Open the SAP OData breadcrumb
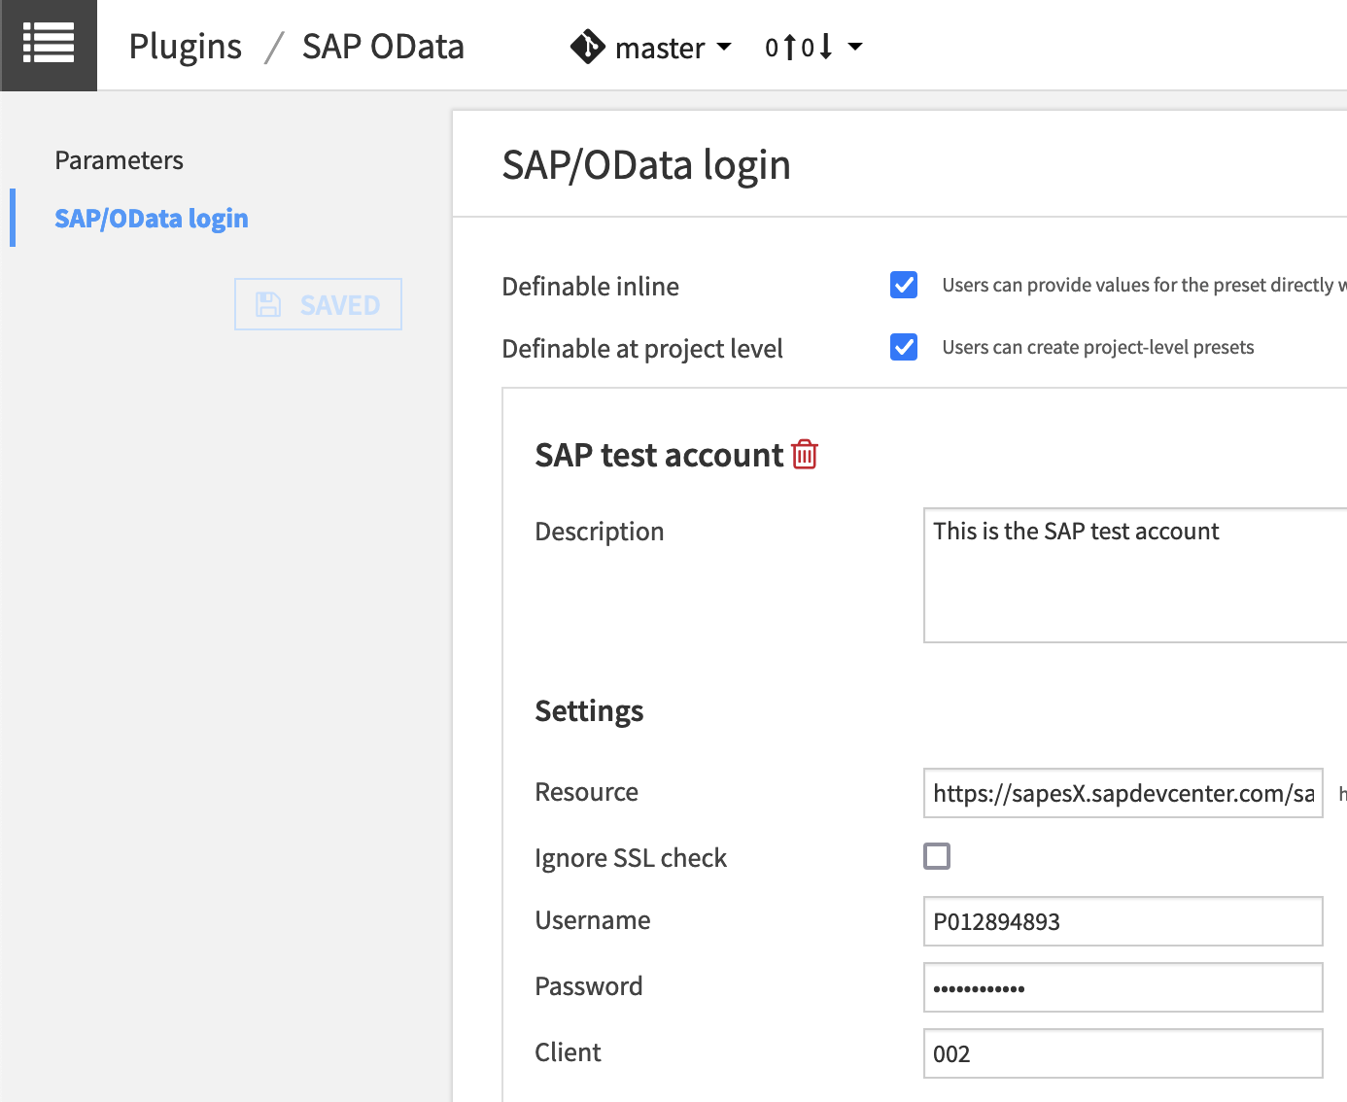The image size is (1347, 1102). pos(383,47)
